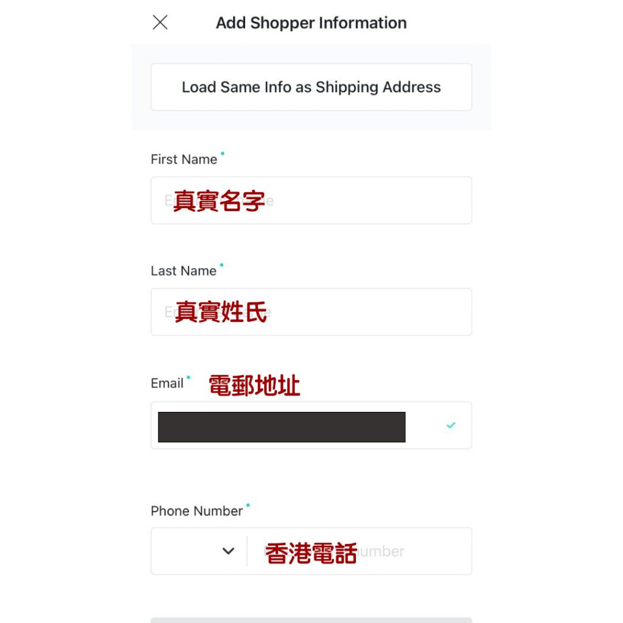Click the Last Name field label

[184, 271]
